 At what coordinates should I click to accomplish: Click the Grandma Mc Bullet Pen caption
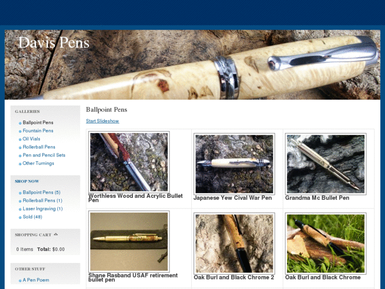(317, 198)
